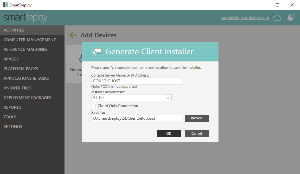This screenshot has width=300, height=174.
Task: Select Answer Files in sidebar
Action: (32, 88)
